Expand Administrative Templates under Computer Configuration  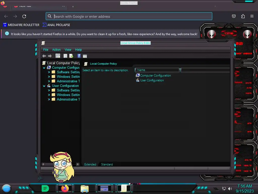coord(49,81)
